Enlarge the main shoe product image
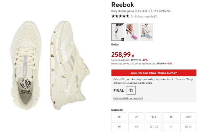204x136 pixels. click(x=50, y=65)
